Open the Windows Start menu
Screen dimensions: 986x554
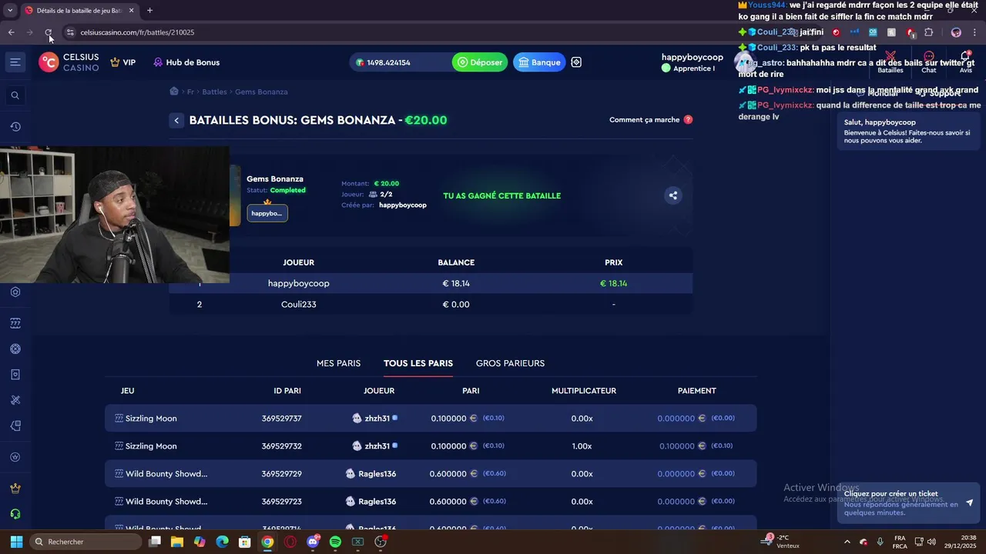pyautogui.click(x=16, y=542)
